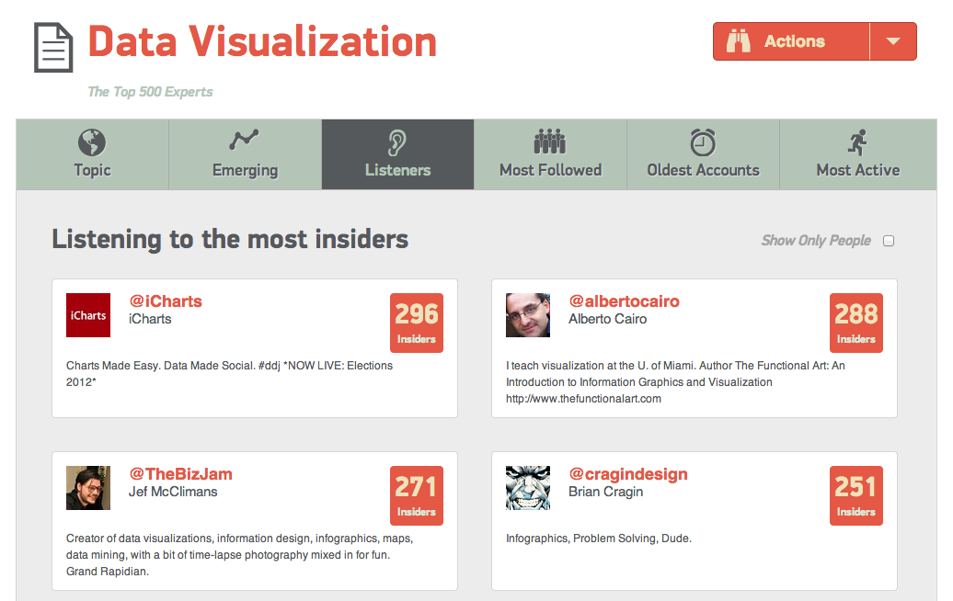Click the group-of-people icon for Most Followed
Screen dimensions: 953x601
[x=550, y=142]
